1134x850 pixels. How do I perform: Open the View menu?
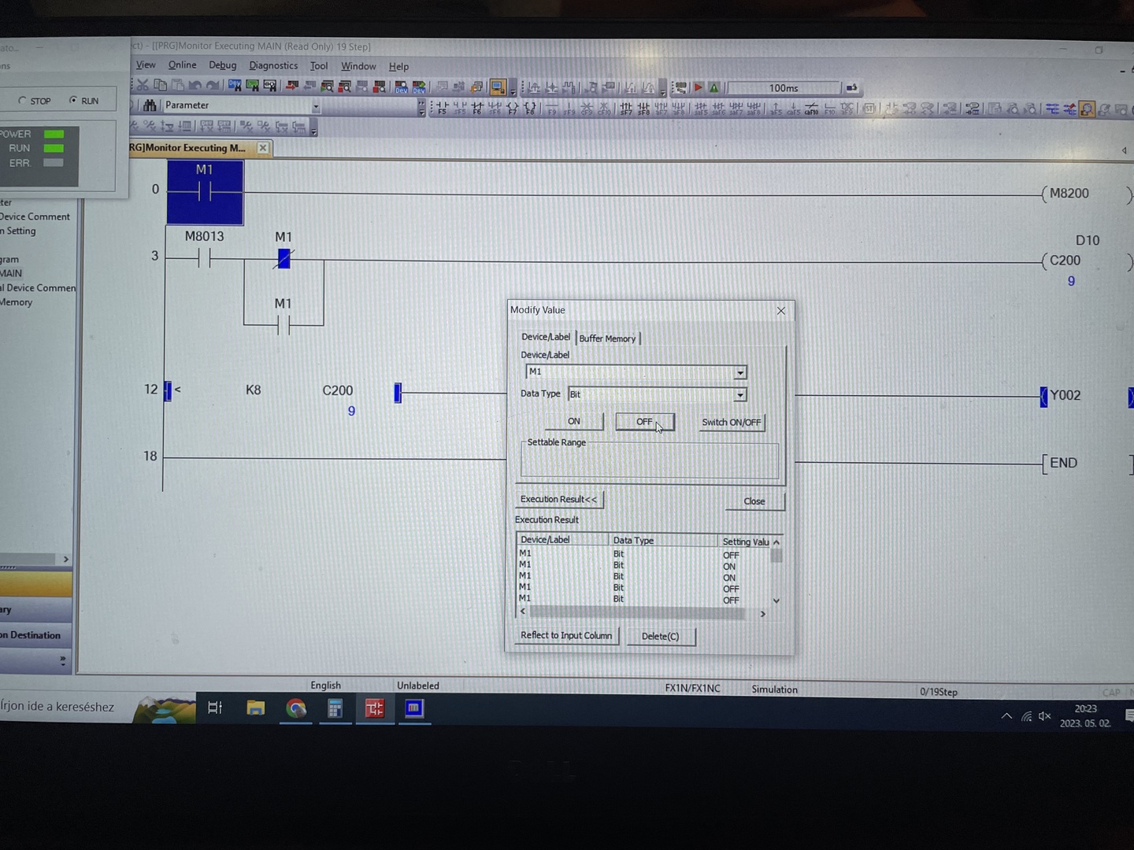(x=146, y=65)
